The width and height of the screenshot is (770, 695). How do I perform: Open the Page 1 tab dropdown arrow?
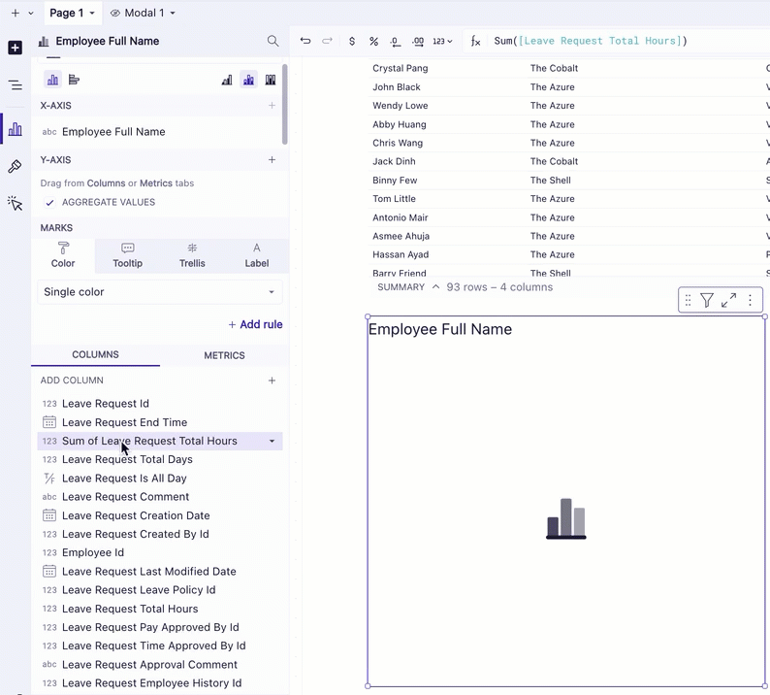pyautogui.click(x=92, y=14)
